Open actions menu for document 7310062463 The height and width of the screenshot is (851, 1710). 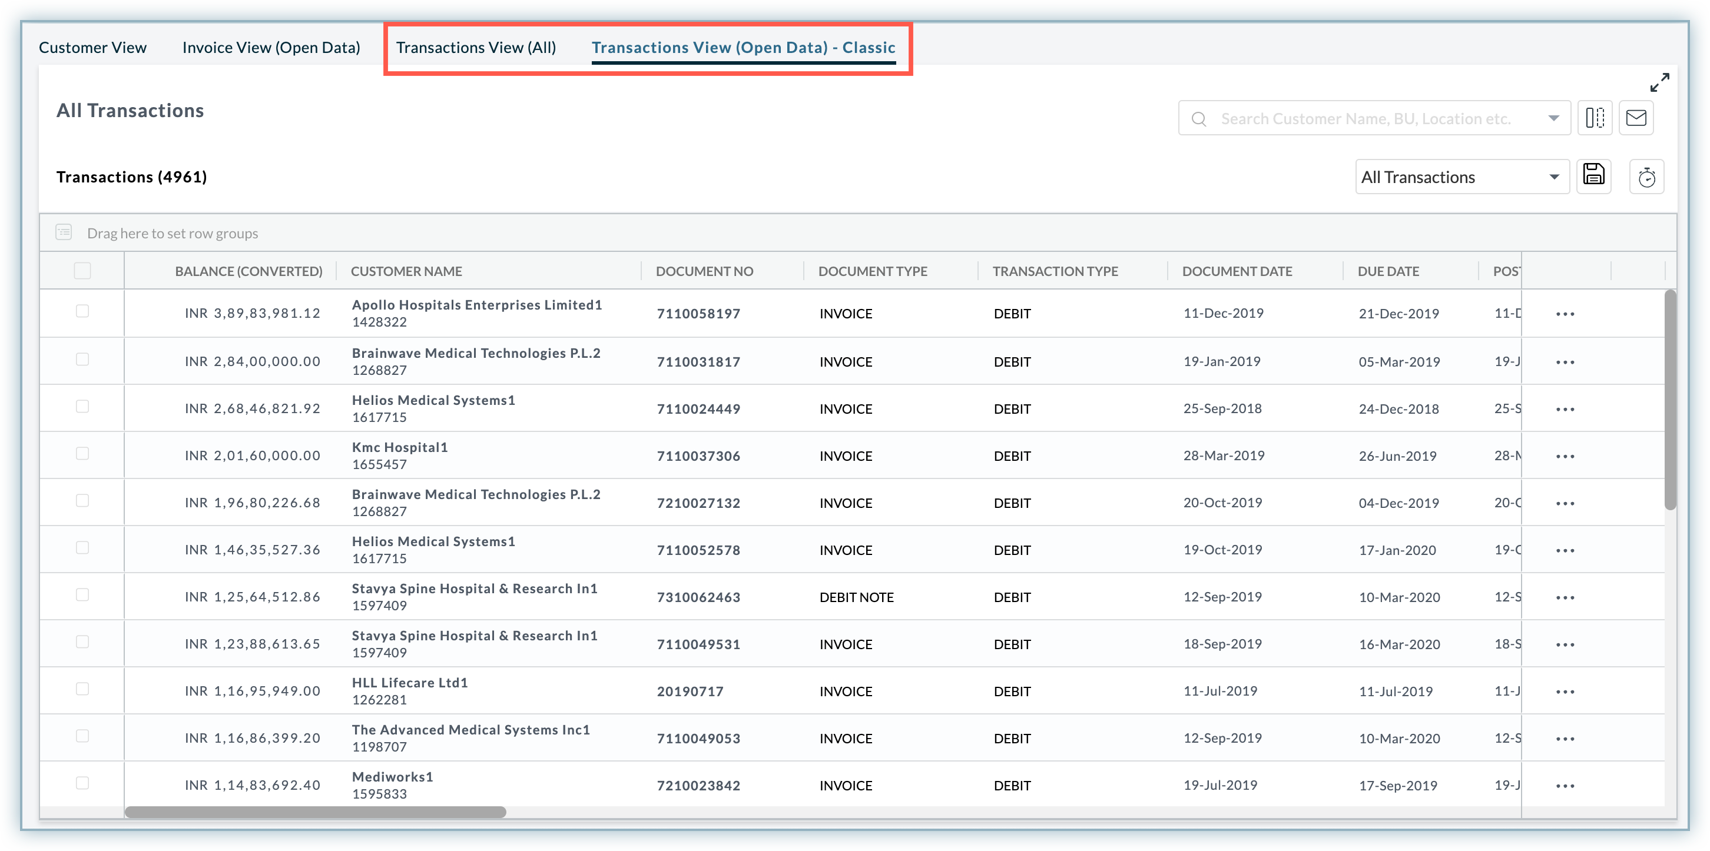click(x=1565, y=597)
